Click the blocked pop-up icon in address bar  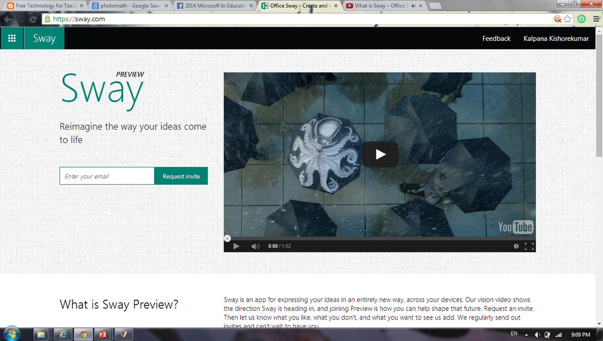coord(557,19)
